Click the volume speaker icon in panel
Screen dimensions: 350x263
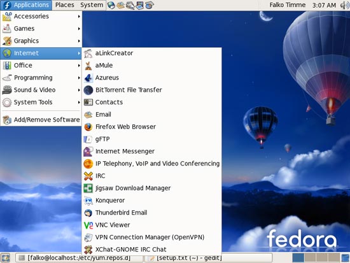(x=345, y=5)
